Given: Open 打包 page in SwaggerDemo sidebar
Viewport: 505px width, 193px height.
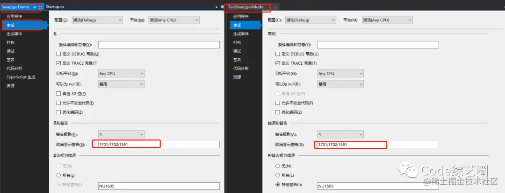Looking at the screenshot, I should 11,42.
